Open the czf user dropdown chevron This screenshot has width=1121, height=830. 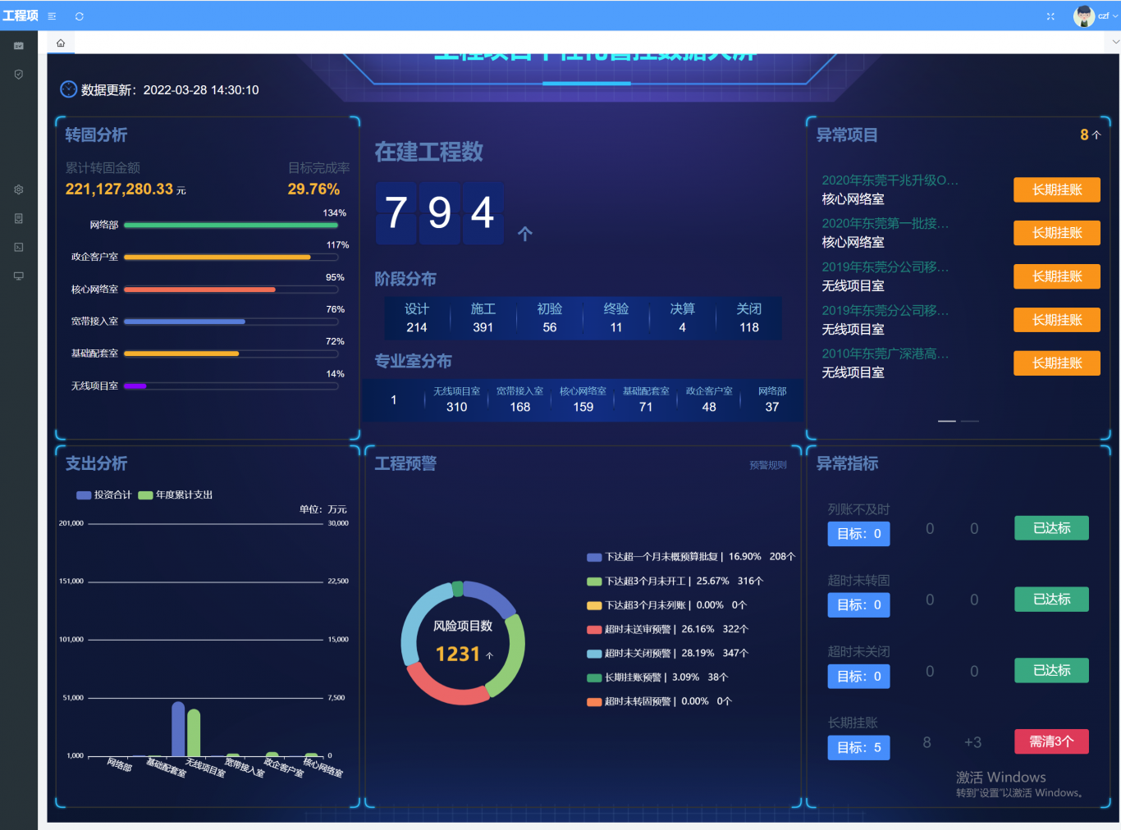pyautogui.click(x=1115, y=16)
